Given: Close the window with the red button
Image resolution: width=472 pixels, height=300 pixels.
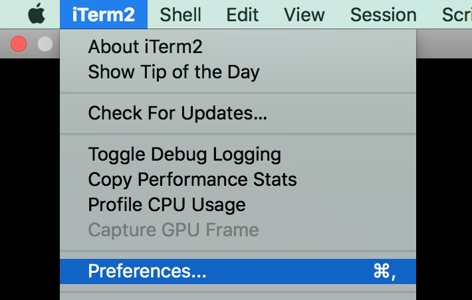Looking at the screenshot, I should (19, 44).
